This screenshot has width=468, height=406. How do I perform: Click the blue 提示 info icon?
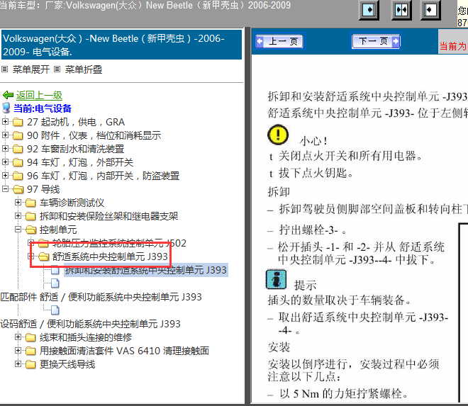pos(276,279)
